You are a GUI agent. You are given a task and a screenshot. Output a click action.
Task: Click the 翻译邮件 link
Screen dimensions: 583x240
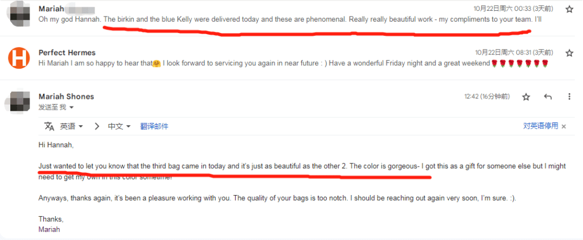[x=154, y=126]
